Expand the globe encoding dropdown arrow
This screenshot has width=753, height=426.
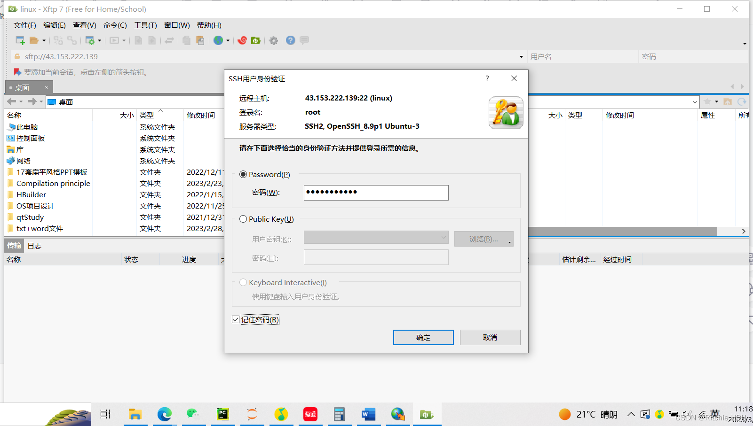click(x=228, y=41)
